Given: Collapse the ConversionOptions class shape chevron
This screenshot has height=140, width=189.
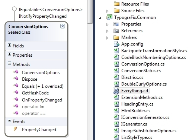Looking at the screenshot, I should [63, 26].
